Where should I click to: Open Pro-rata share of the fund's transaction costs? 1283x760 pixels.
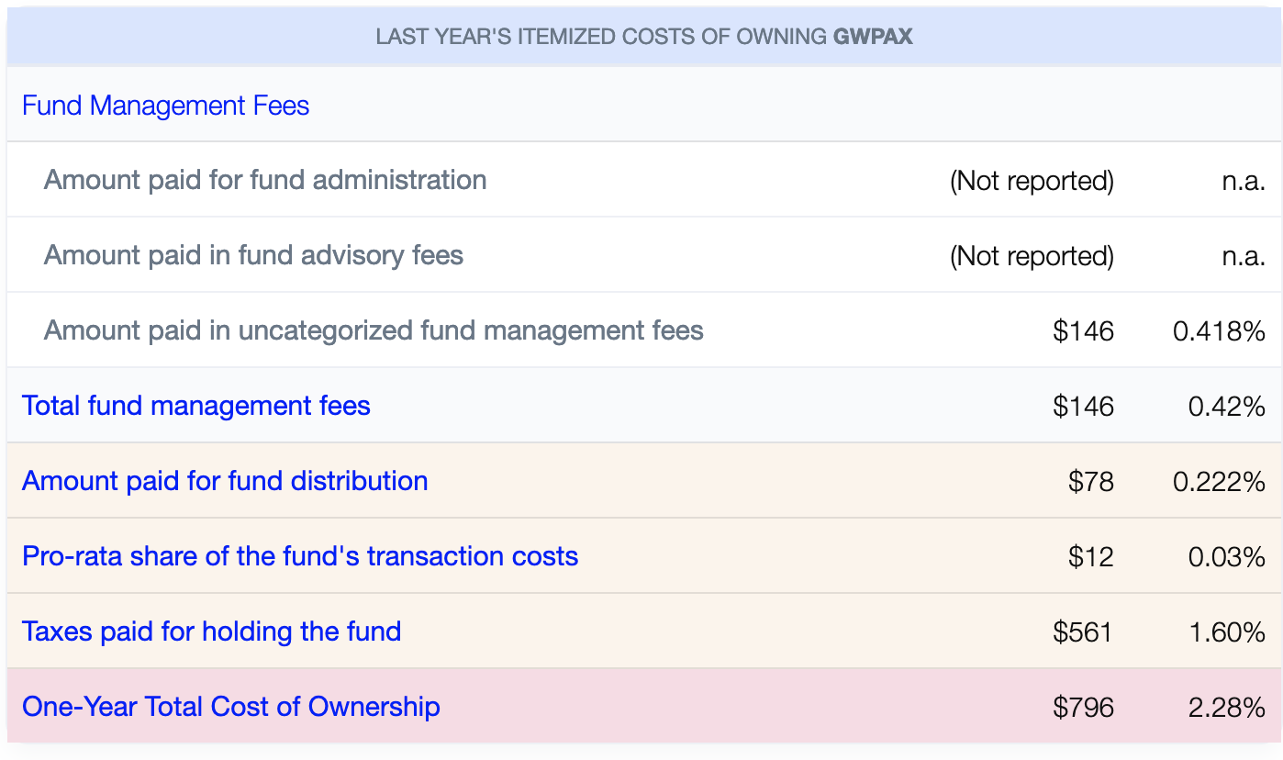(x=300, y=556)
